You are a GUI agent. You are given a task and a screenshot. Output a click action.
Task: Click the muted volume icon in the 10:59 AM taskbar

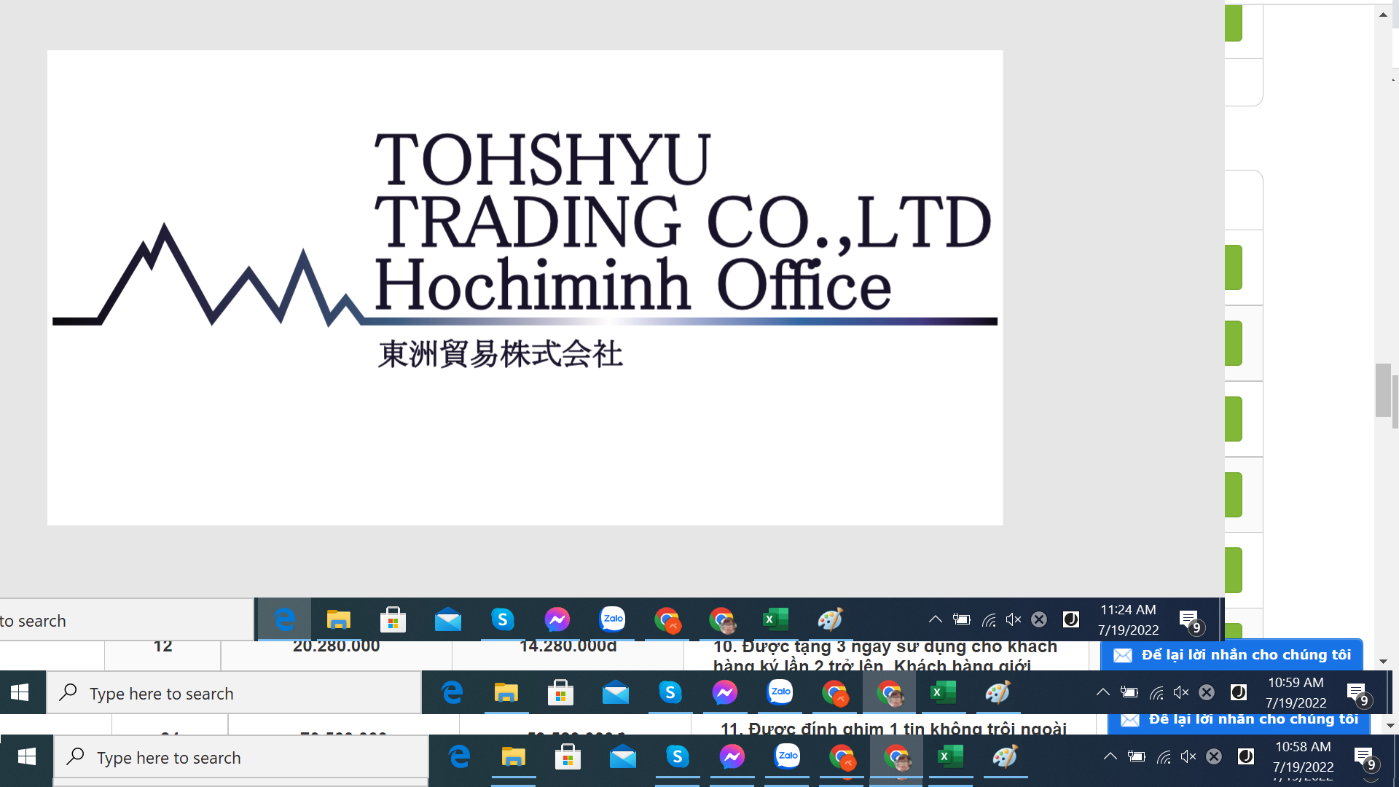(x=1181, y=692)
